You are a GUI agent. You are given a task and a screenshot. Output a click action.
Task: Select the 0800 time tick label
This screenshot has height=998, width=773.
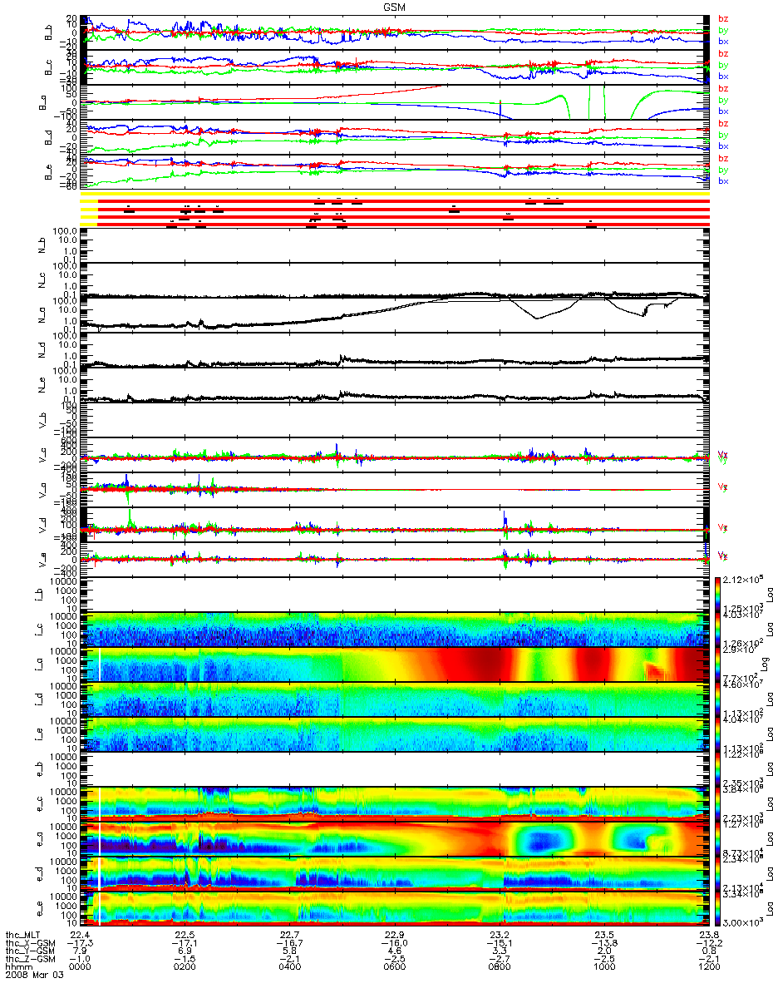click(500, 968)
